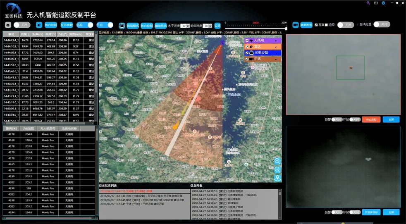
Task: Click the electro-optical 转台控制 button
Action: tap(146, 26)
